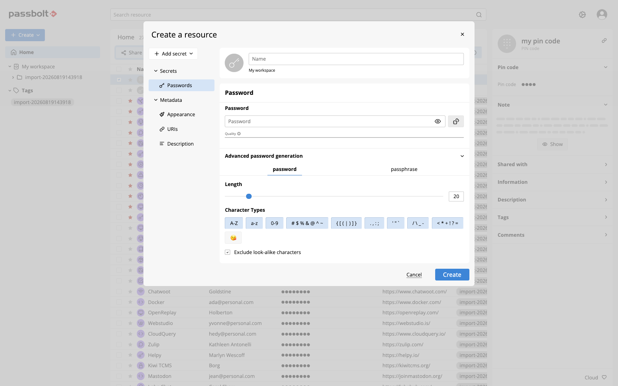
Task: Click the resource key avatar icon
Action: 234,63
